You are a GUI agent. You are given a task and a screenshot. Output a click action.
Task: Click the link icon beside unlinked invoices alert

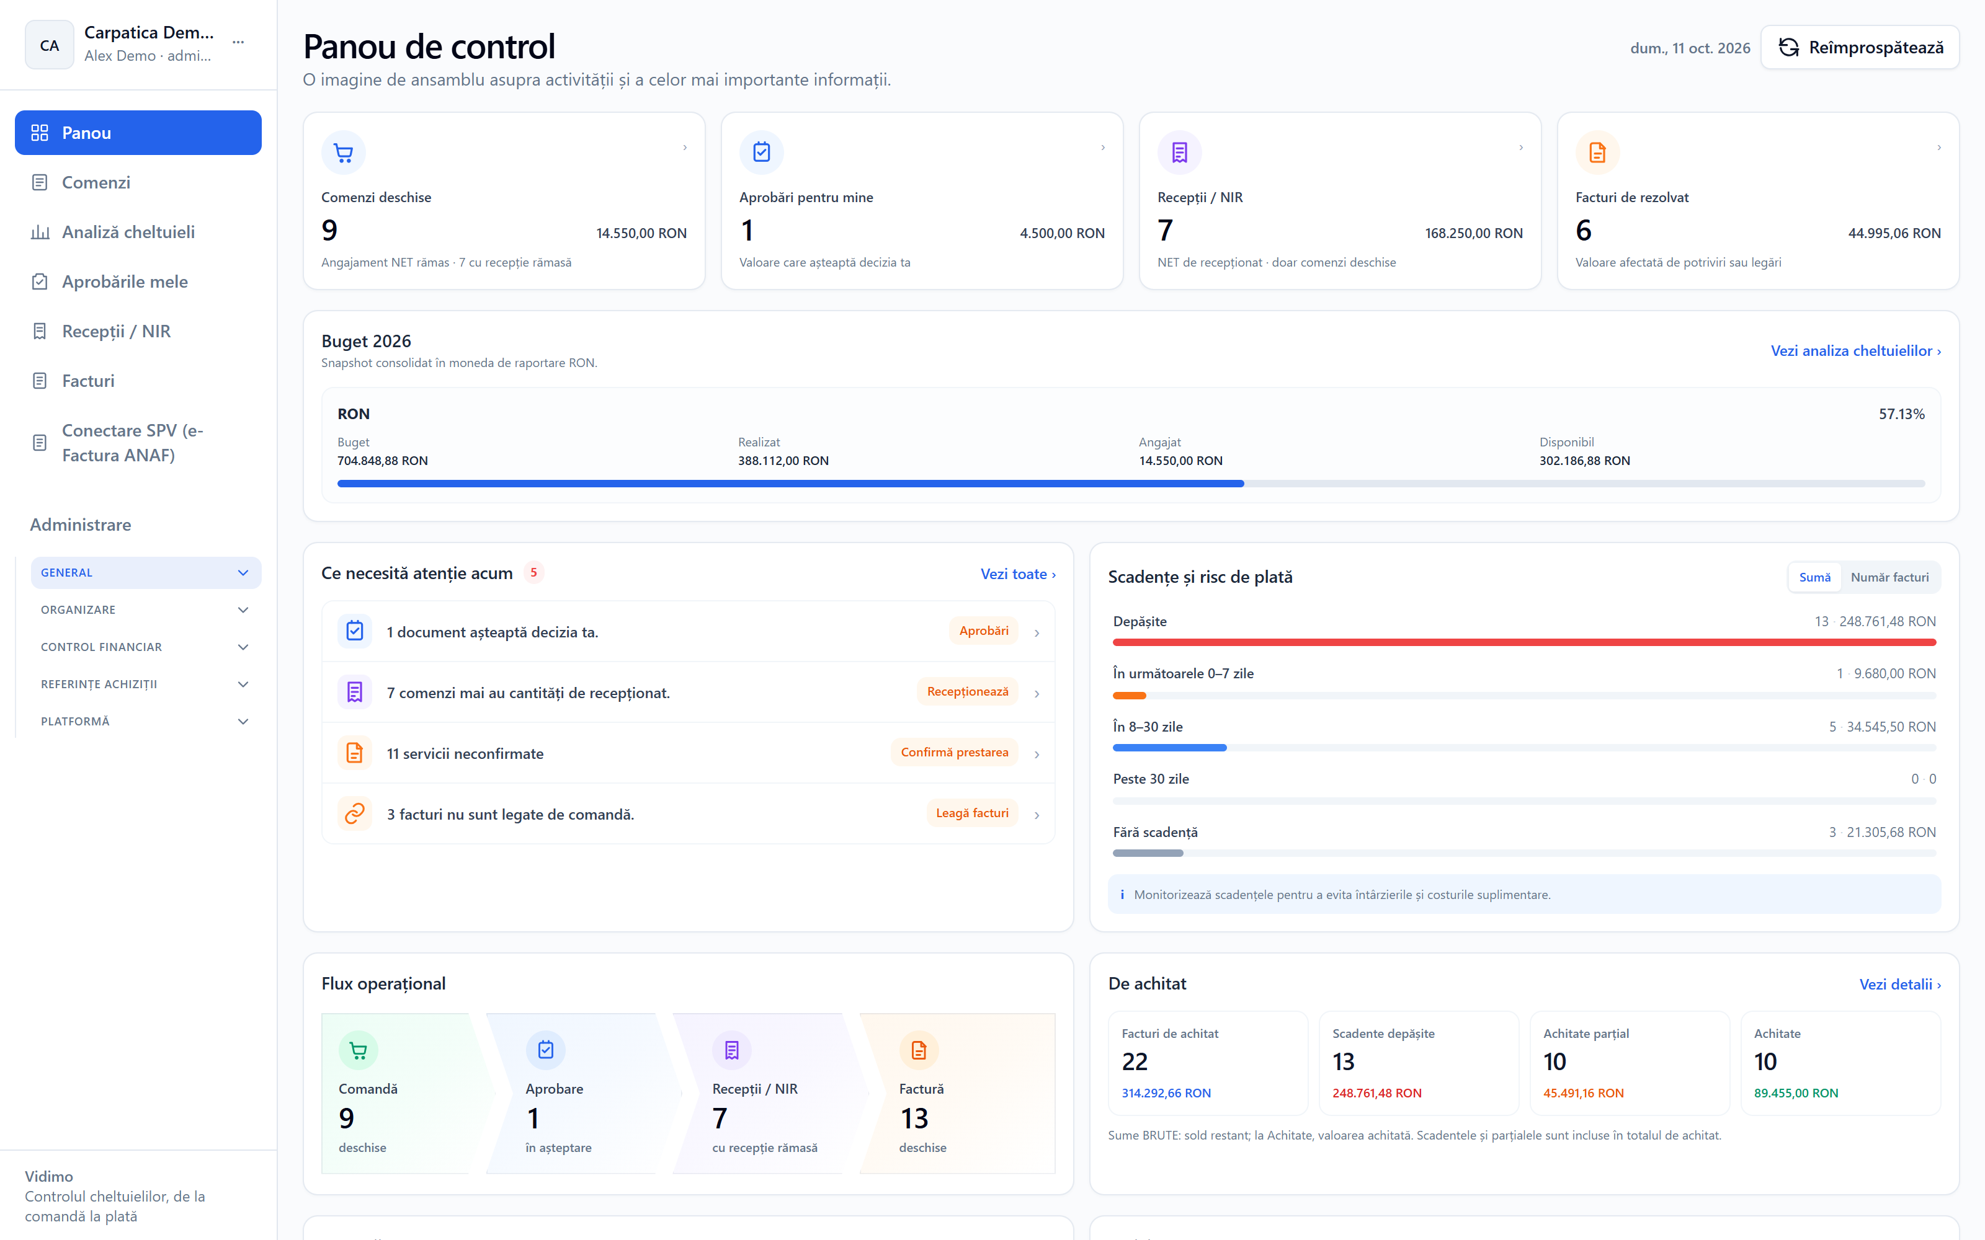[354, 813]
